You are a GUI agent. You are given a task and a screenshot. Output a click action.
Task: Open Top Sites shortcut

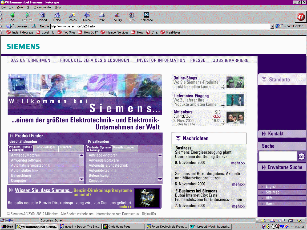66,32
